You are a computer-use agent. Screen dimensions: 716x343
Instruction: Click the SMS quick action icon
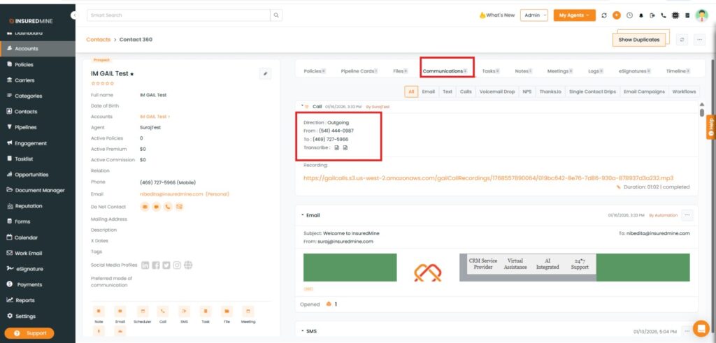184,311
